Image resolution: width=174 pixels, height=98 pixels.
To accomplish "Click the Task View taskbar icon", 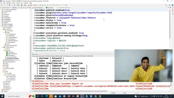I will (42, 96).
